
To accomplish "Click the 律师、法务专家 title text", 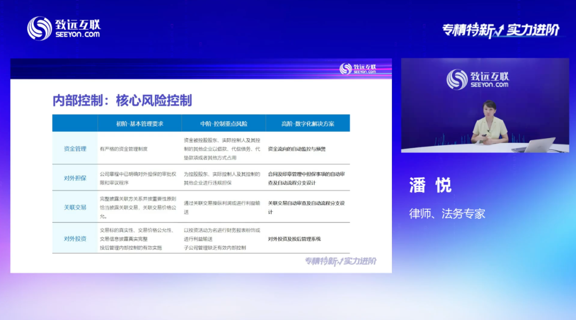I will point(447,214).
